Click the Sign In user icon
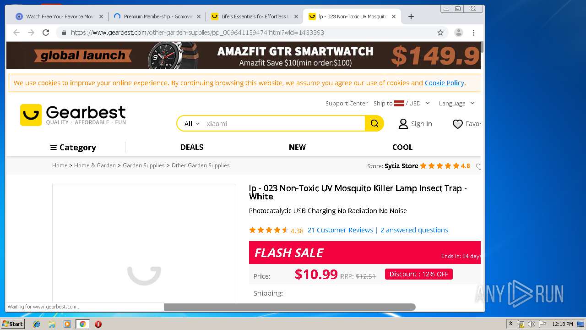 tap(403, 124)
